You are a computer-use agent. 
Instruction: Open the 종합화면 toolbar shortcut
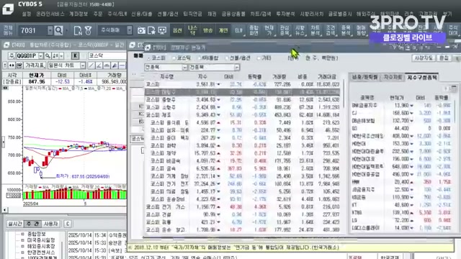254,30
